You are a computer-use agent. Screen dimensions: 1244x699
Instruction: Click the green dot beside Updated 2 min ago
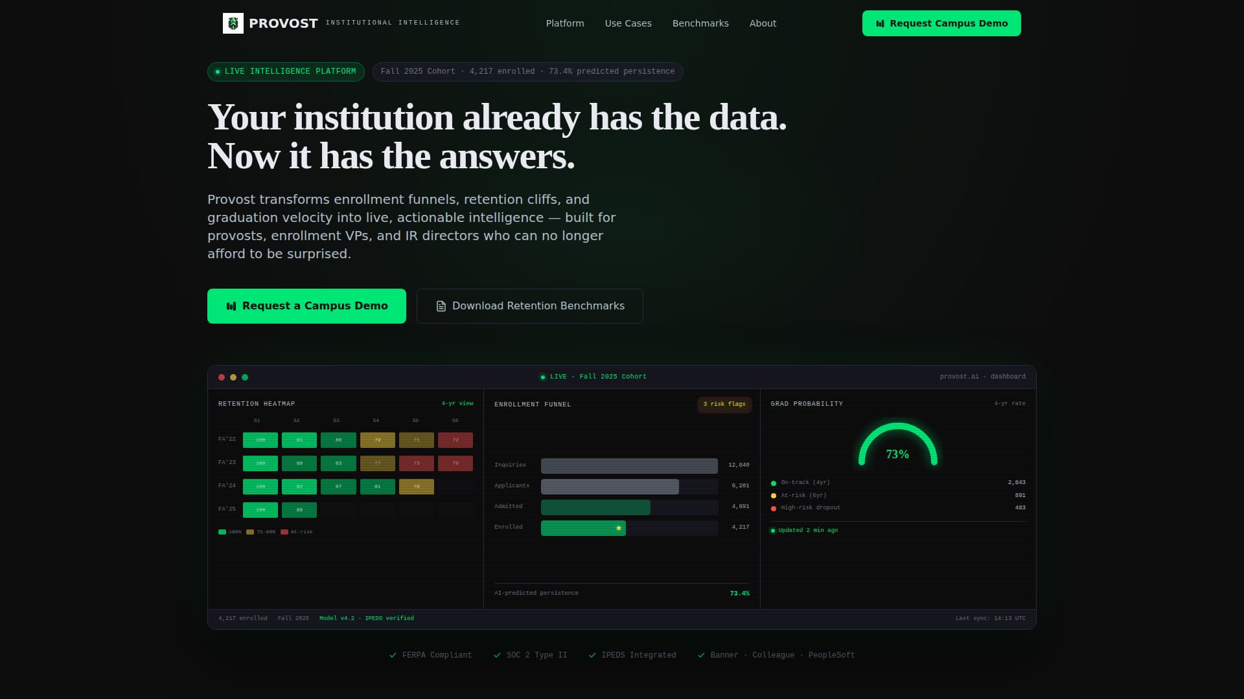[773, 531]
